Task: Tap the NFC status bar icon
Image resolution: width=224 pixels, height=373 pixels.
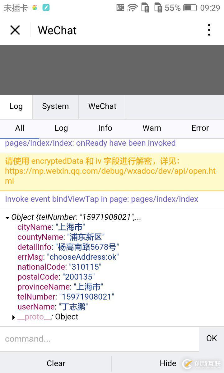Action: click(x=120, y=7)
